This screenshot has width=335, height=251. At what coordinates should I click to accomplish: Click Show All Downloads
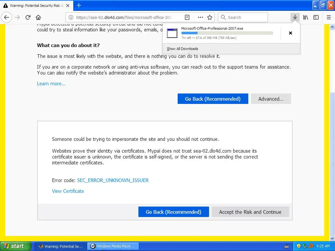(x=183, y=49)
